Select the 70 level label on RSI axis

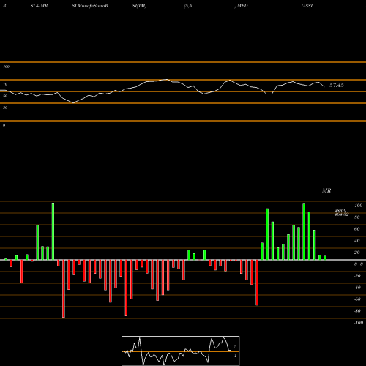point(5,84)
